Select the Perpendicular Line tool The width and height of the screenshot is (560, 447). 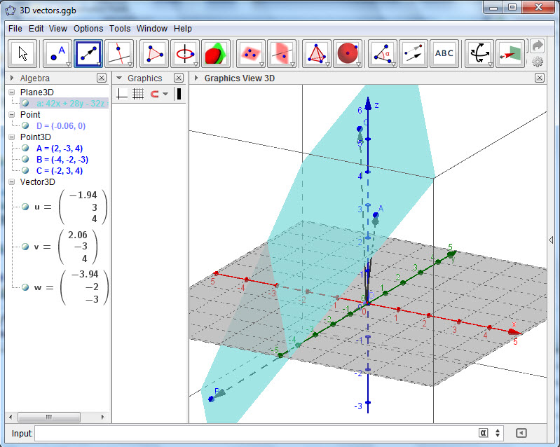120,54
